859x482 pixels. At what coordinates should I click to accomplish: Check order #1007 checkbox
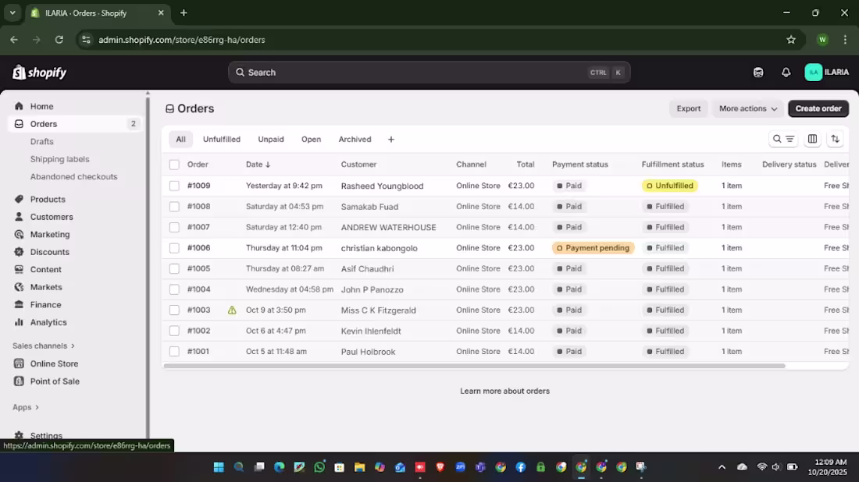pos(174,228)
